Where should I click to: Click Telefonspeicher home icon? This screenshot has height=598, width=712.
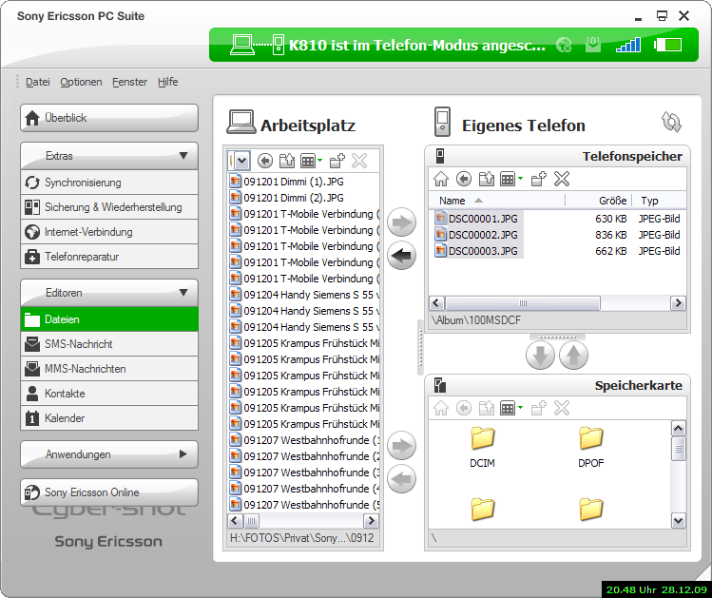tap(441, 179)
